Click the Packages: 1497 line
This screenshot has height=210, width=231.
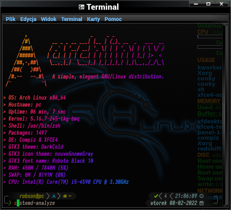25,133
